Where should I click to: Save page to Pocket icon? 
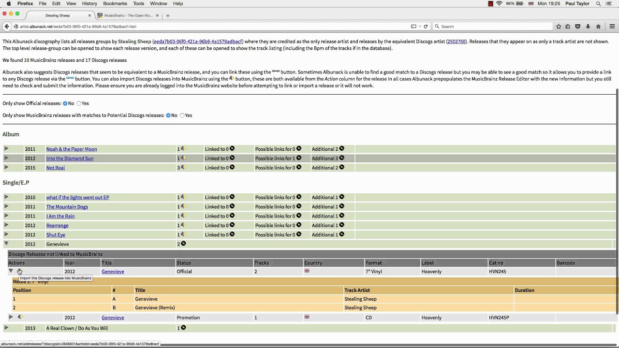(x=577, y=27)
